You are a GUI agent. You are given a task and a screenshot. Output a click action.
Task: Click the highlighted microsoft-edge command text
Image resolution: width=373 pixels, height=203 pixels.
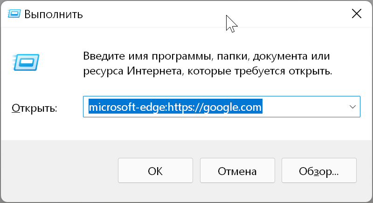coord(175,107)
